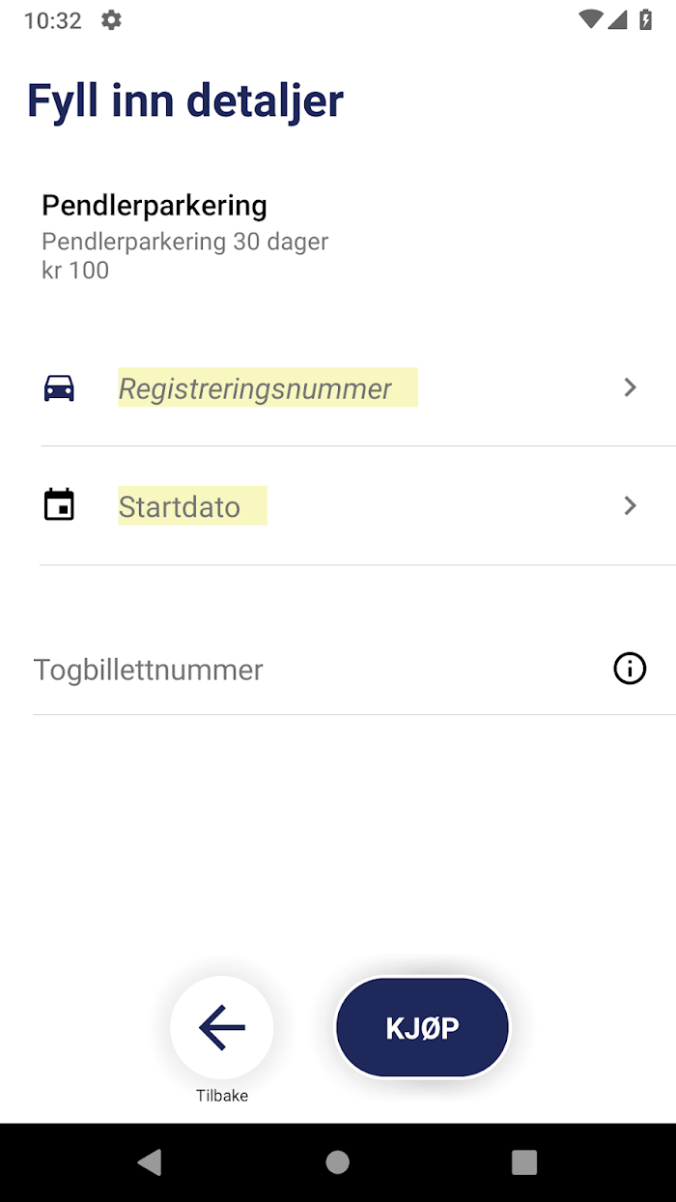Tap the Android back triangle button
The height and width of the screenshot is (1202, 676).
[x=150, y=1161]
